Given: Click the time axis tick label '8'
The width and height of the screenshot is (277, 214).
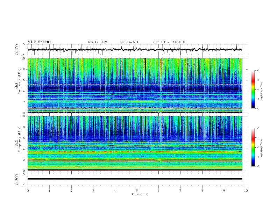Looking at the screenshot, I should [x=202, y=191].
